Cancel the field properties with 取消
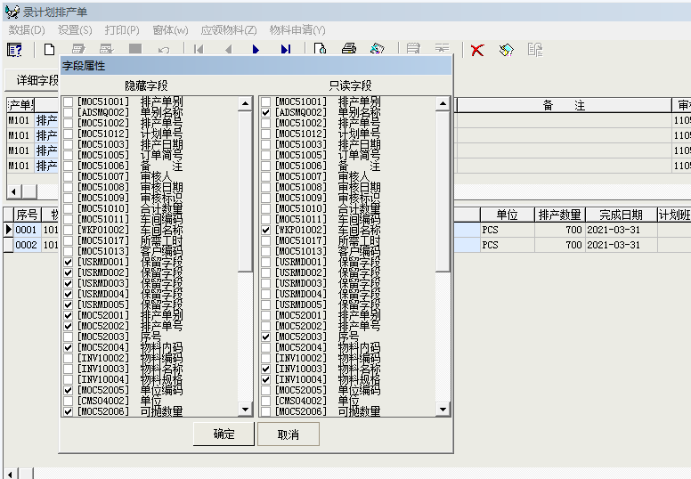This screenshot has height=479, width=691. click(288, 434)
